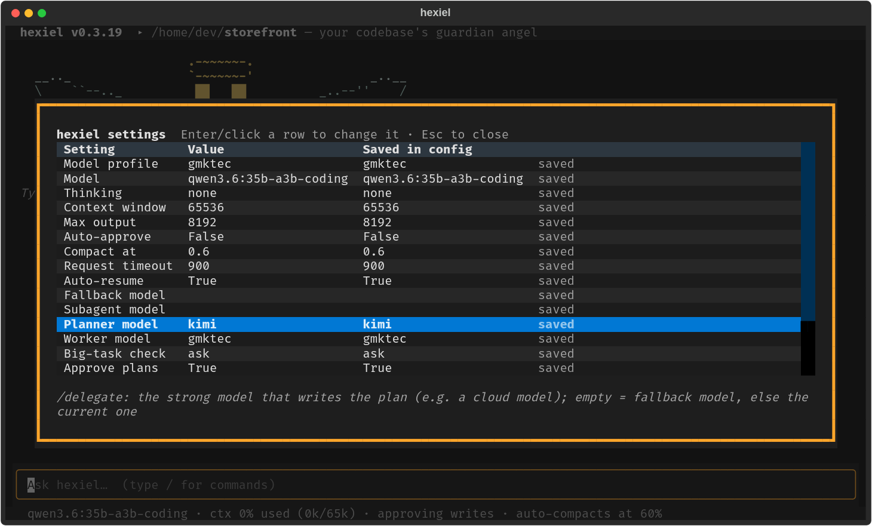
Task: Focus the 'Ask hexiel…' prompt input
Action: pyautogui.click(x=436, y=485)
